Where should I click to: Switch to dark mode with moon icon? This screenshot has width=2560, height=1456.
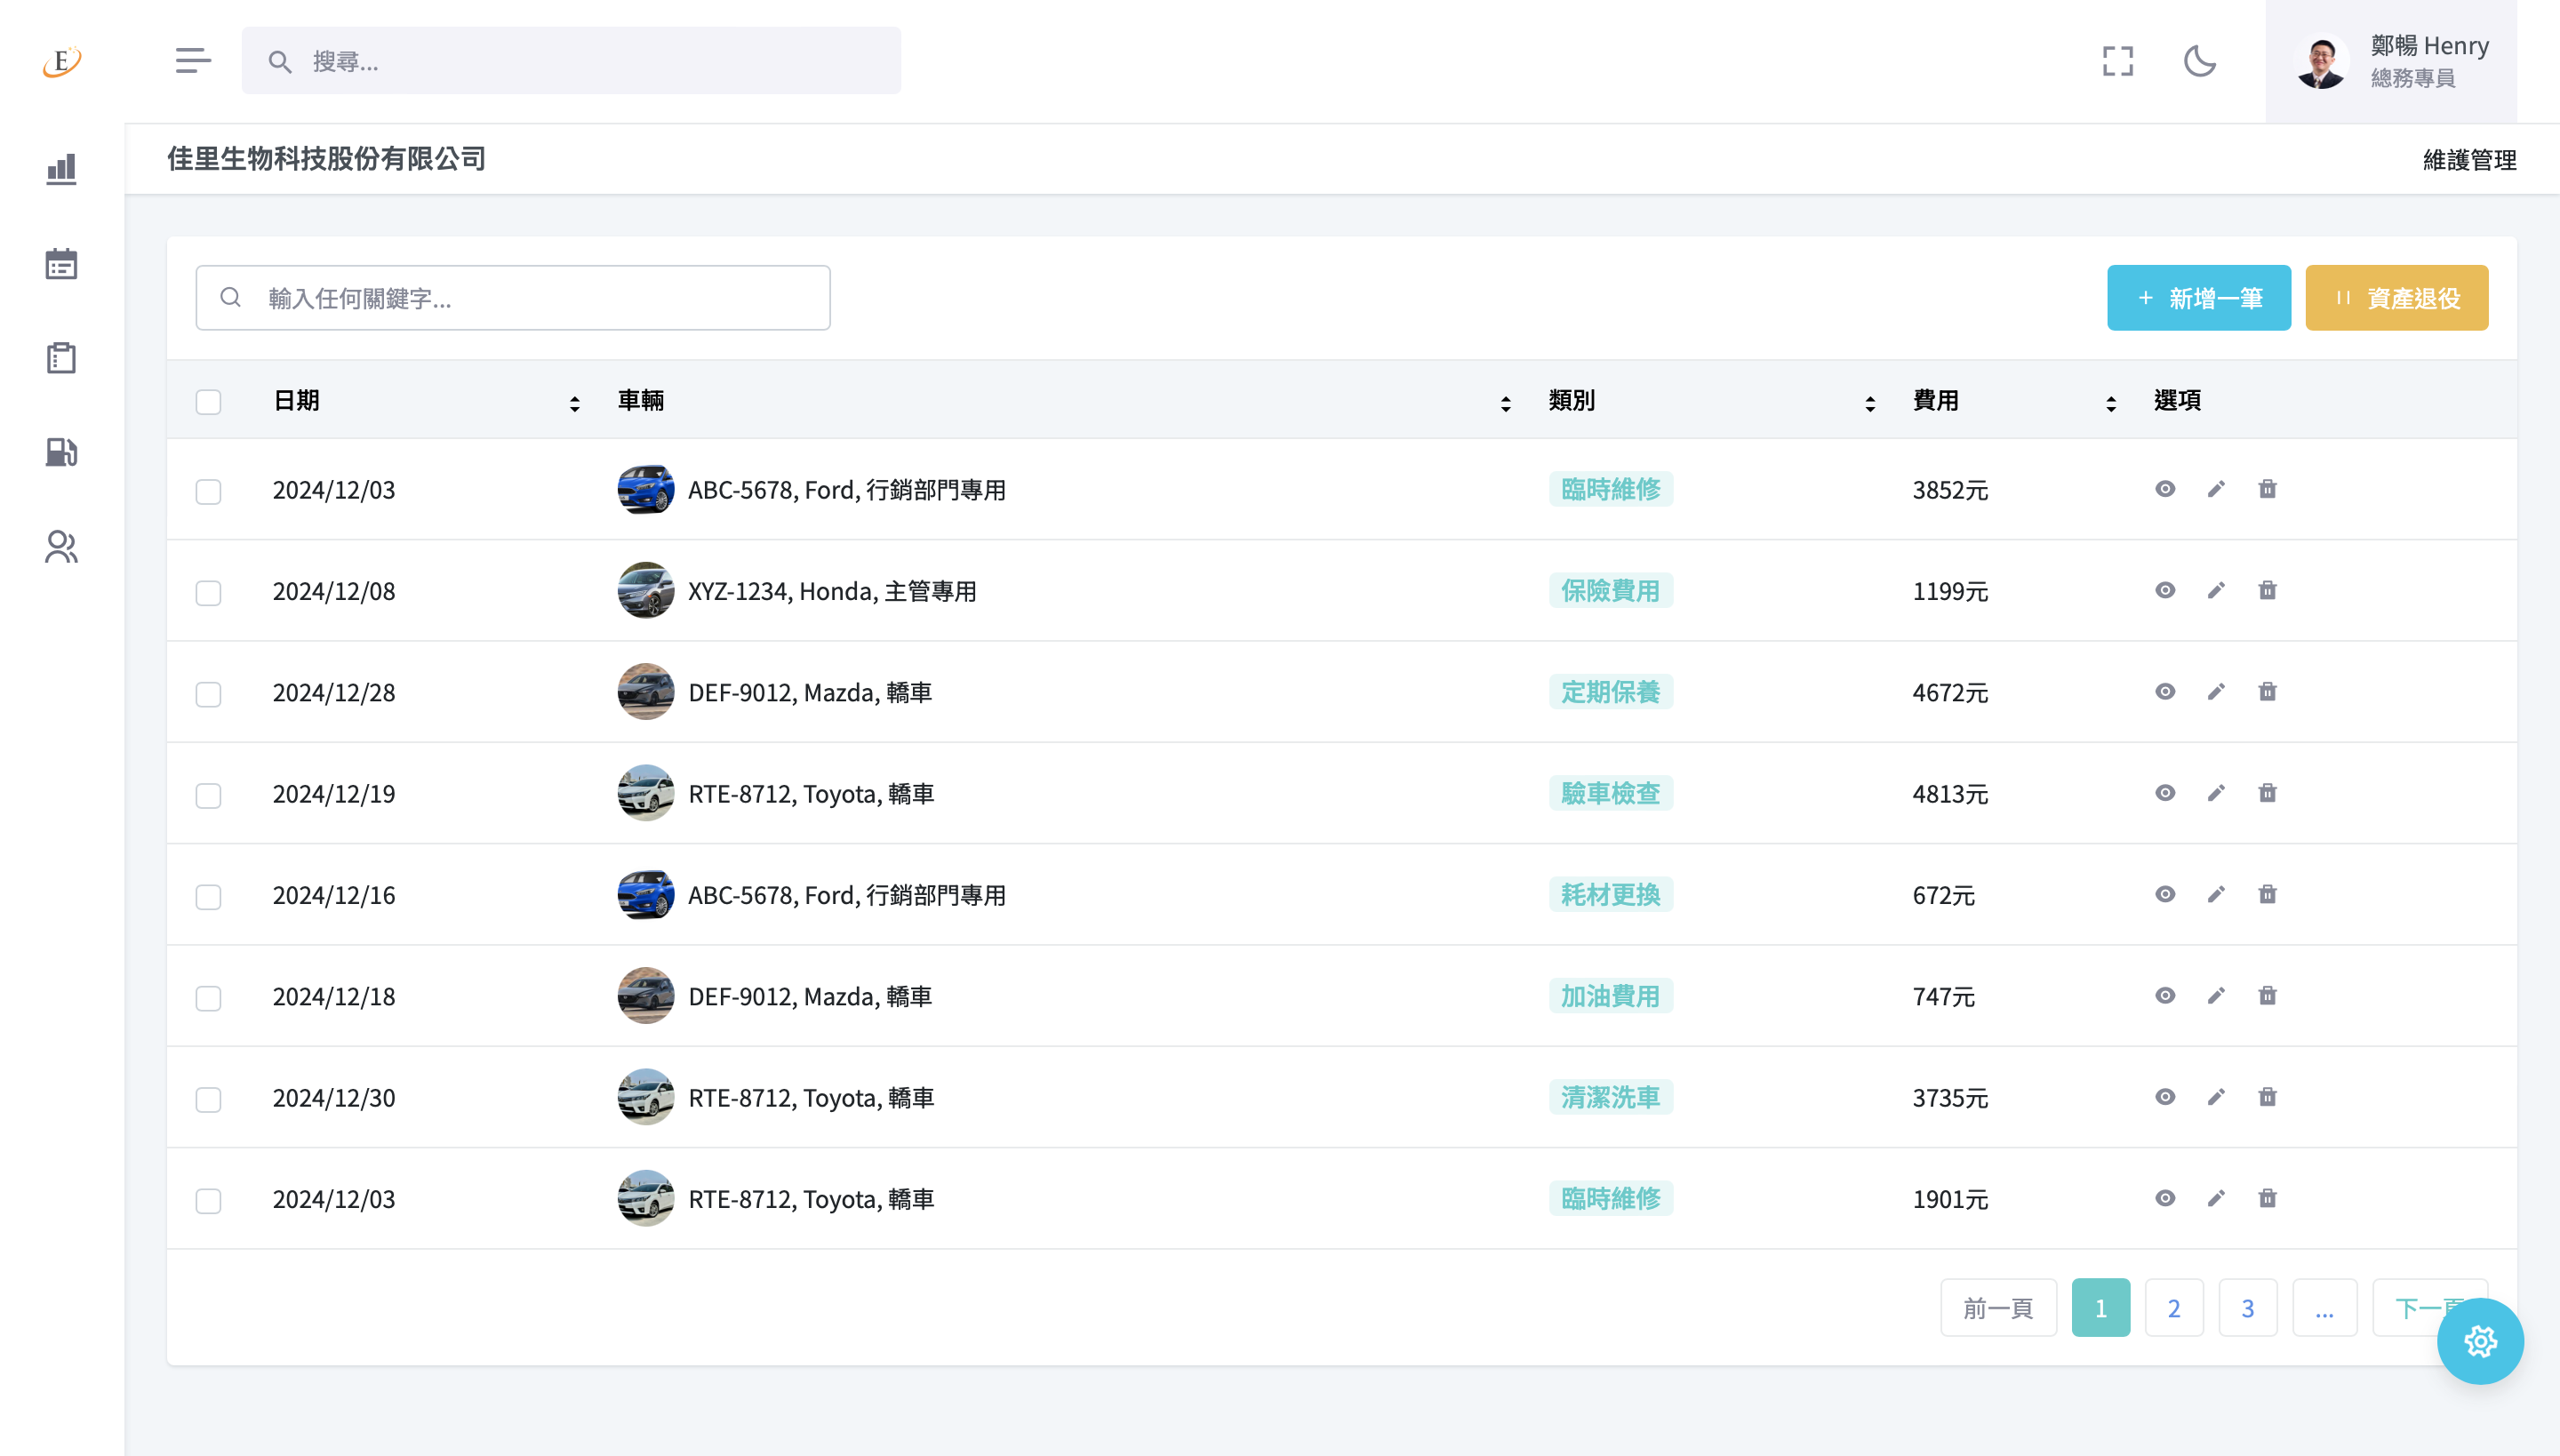[x=2200, y=61]
